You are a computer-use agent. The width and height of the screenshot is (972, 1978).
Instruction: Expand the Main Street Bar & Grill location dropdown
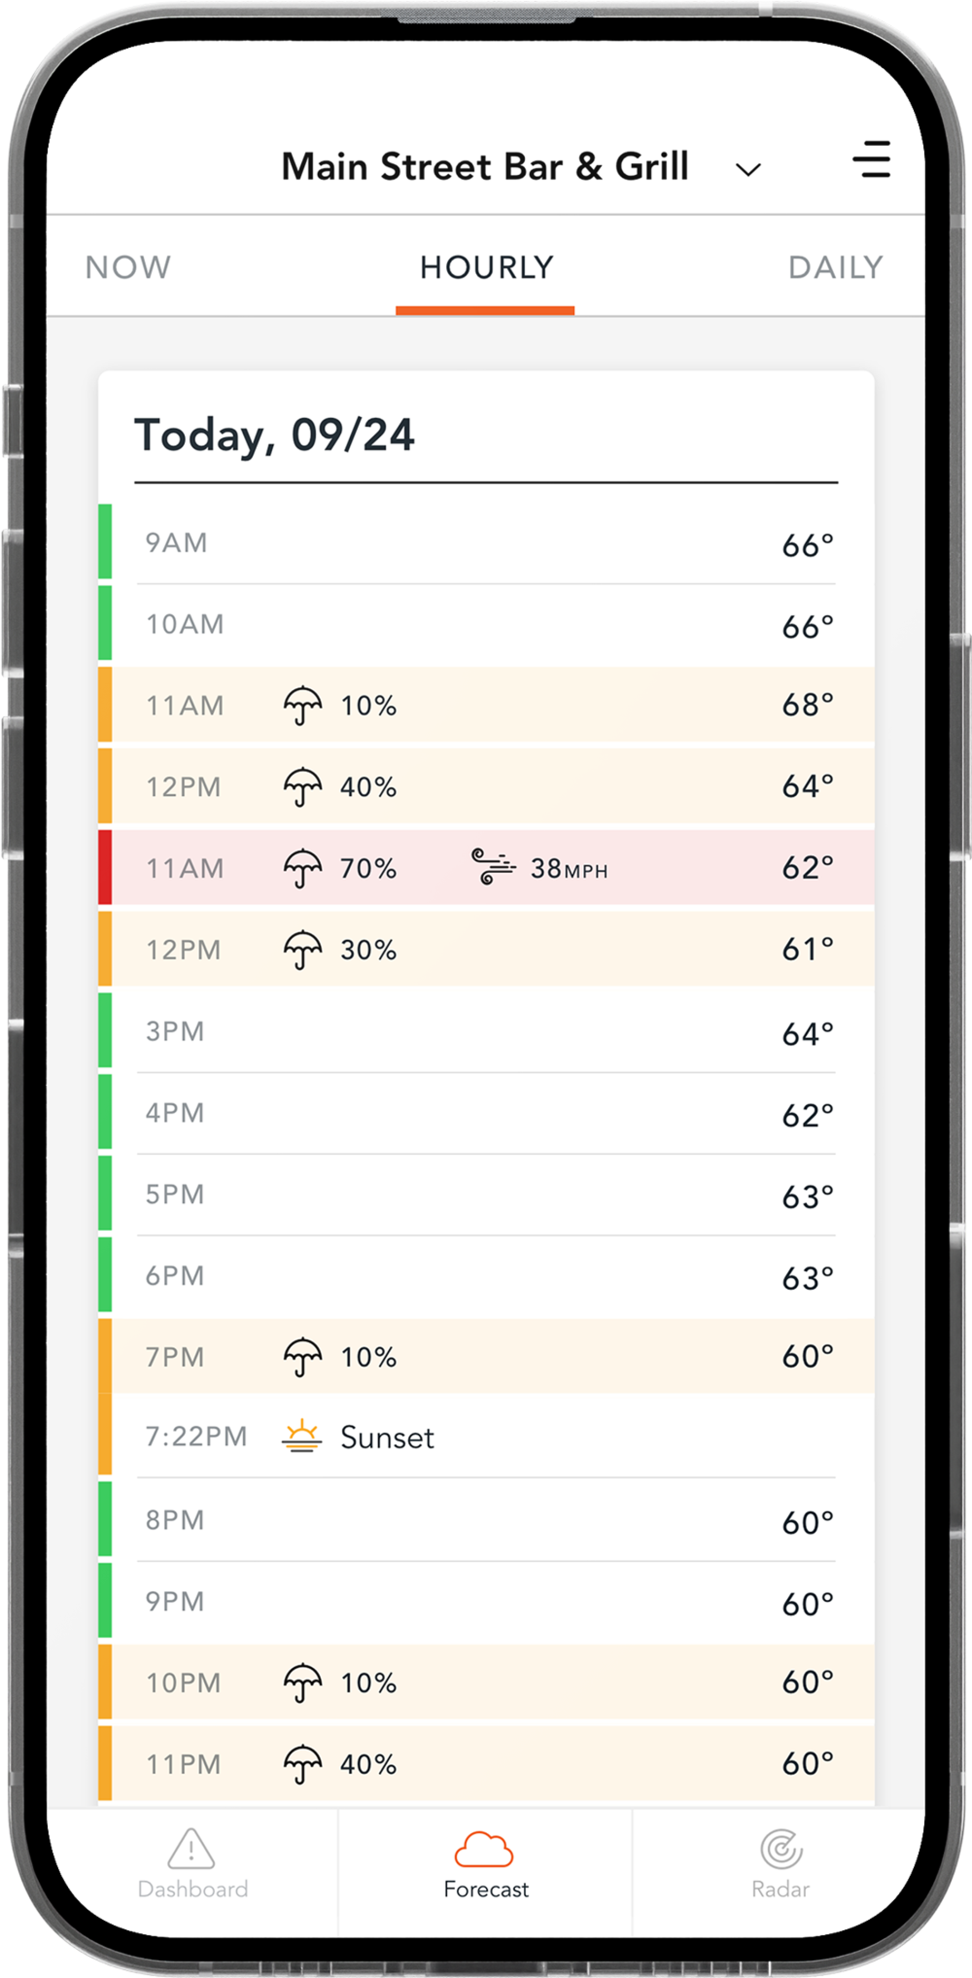(x=748, y=169)
